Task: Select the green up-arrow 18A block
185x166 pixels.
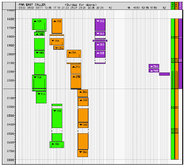Action: click(x=57, y=145)
